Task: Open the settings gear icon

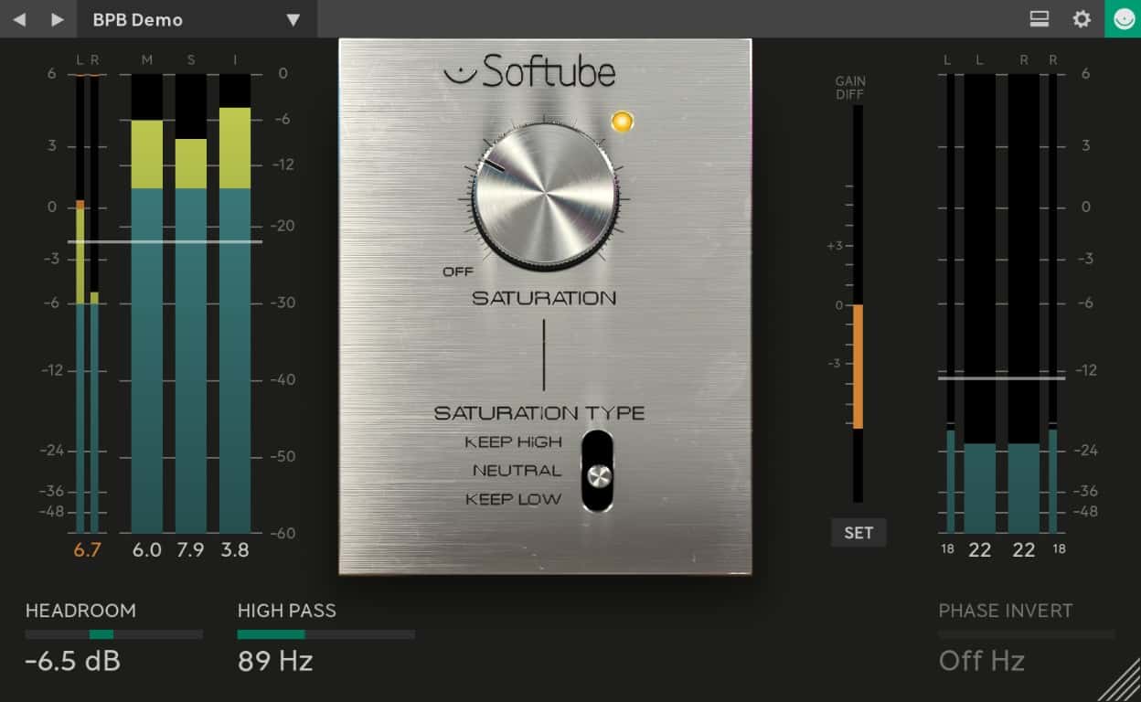Action: 1082,19
